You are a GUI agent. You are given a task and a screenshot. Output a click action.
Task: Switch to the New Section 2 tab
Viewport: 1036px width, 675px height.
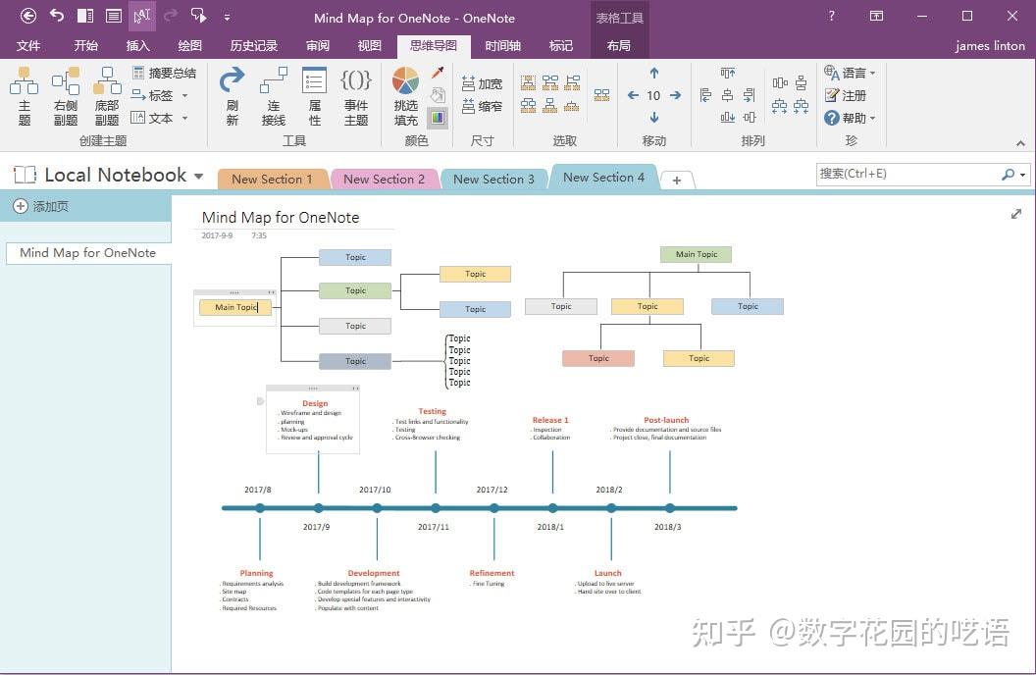coord(385,180)
